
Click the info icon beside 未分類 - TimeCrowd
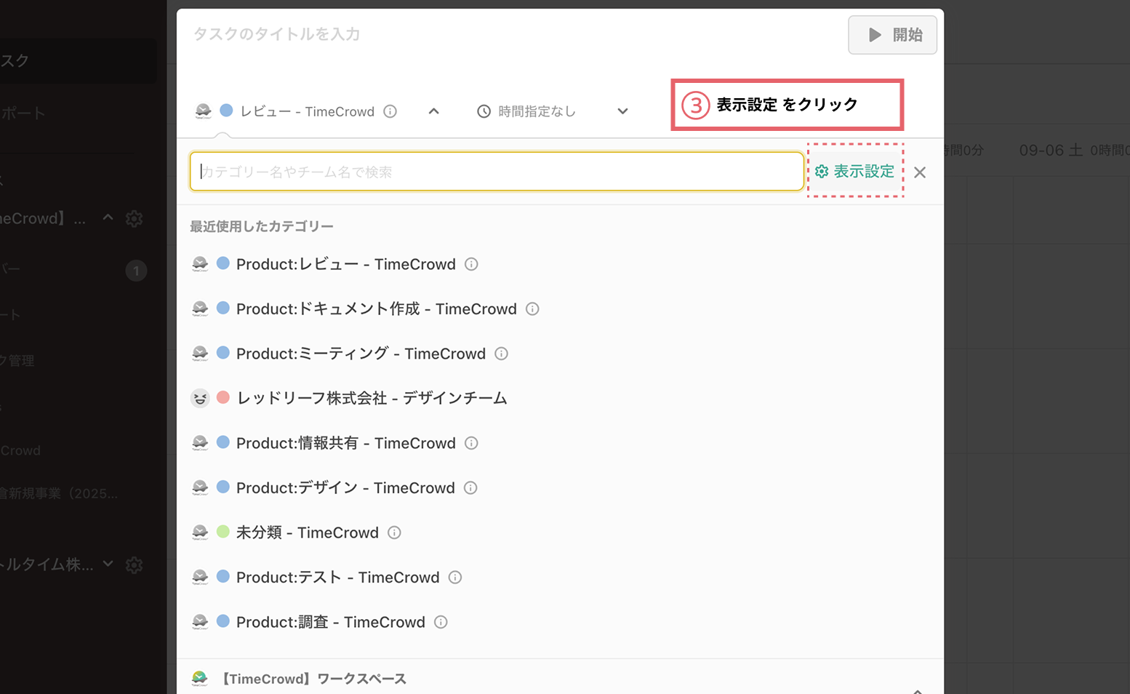point(394,533)
